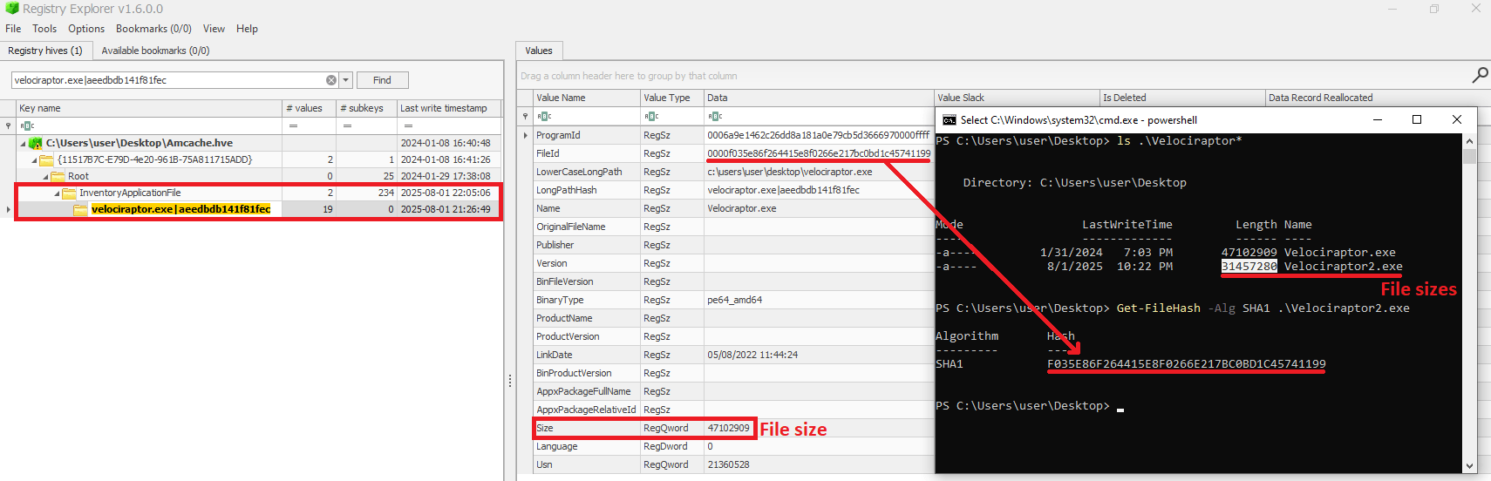Open the Tools menu
Viewport: 1491px width, 481px height.
click(44, 29)
